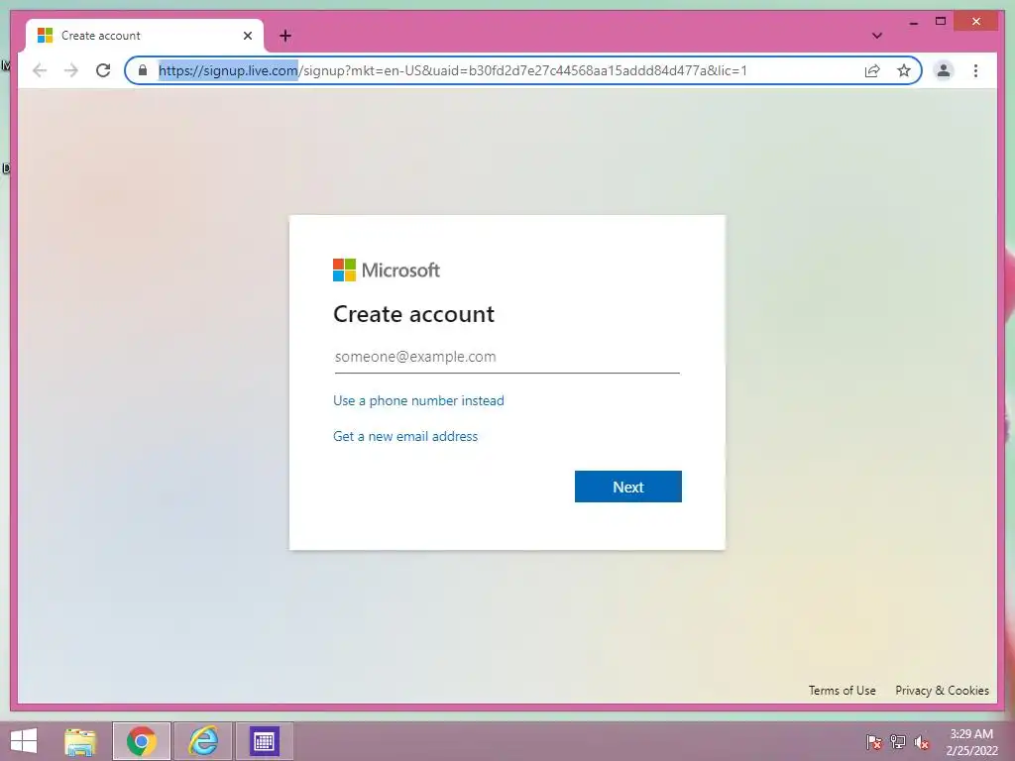Close the Create account tab

tap(247, 36)
